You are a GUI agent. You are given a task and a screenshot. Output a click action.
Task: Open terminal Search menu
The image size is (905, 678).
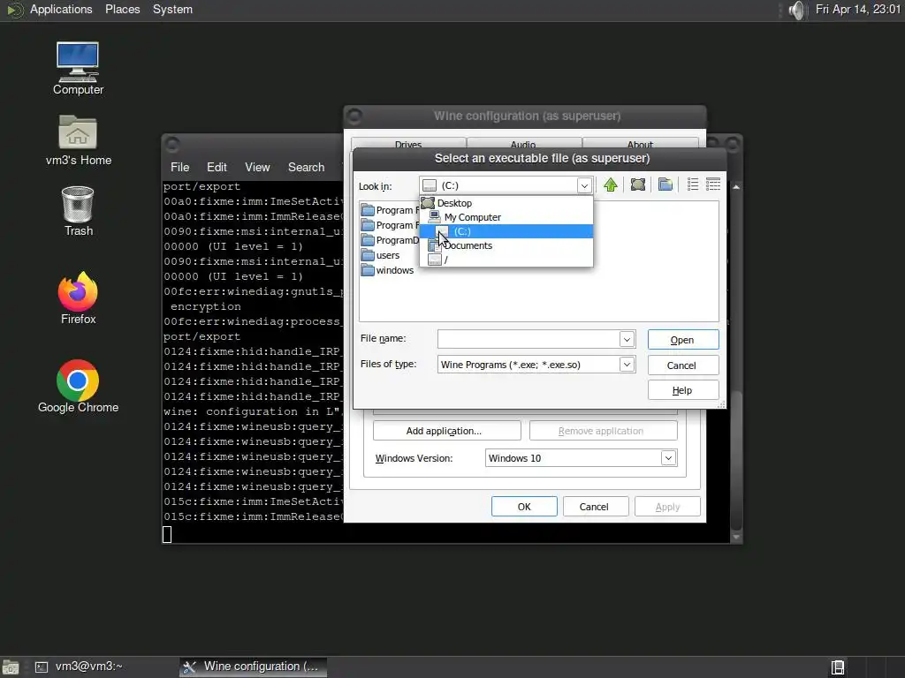[306, 167]
